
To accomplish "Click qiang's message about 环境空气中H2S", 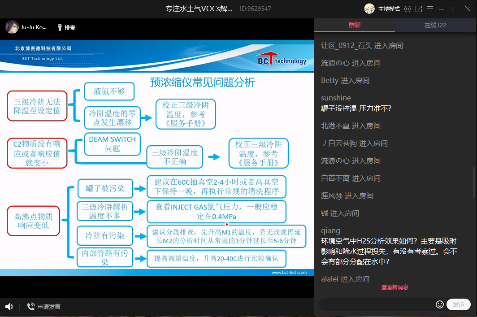I will pos(389,251).
